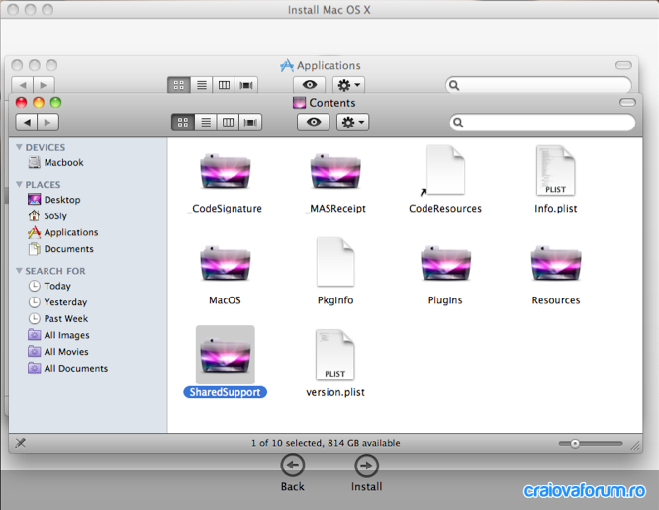Toggle the toolbar pill button in Contents window

tap(627, 103)
